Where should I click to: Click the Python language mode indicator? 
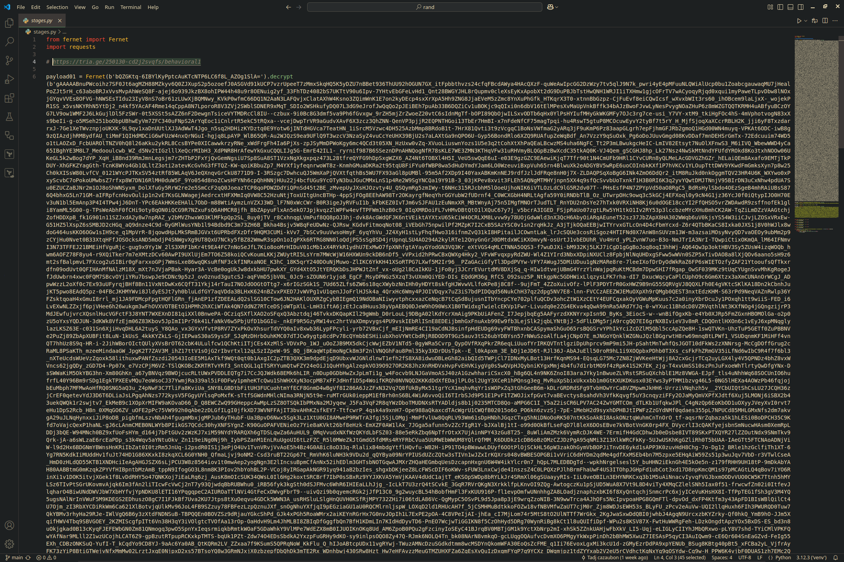(783, 558)
